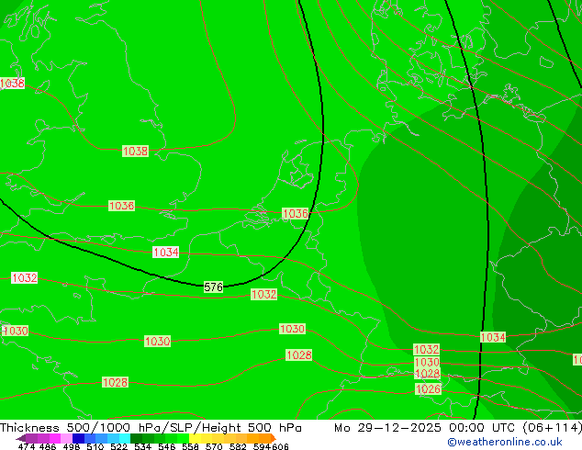Viewport: 582px width, 450px height.
Task: Select the bright lime swatch left of yellow
Action: click(183, 438)
